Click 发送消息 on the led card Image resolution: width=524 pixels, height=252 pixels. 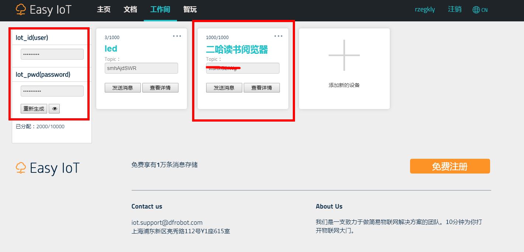click(x=123, y=88)
